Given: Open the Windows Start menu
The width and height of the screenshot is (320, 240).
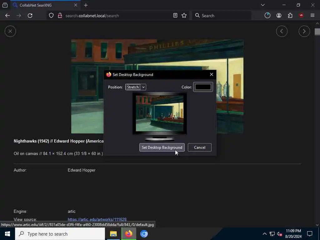Looking at the screenshot, I should (7, 234).
